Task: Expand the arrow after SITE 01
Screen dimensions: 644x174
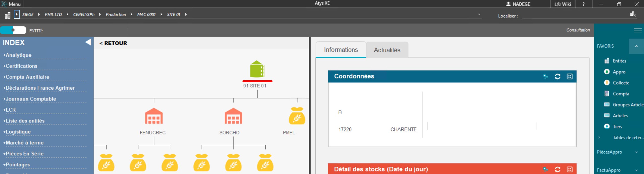Action: (x=186, y=14)
